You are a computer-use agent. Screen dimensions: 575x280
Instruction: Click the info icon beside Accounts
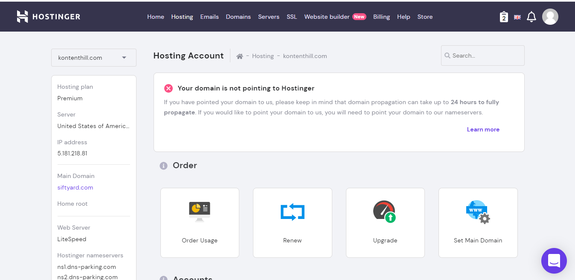pyautogui.click(x=163, y=279)
